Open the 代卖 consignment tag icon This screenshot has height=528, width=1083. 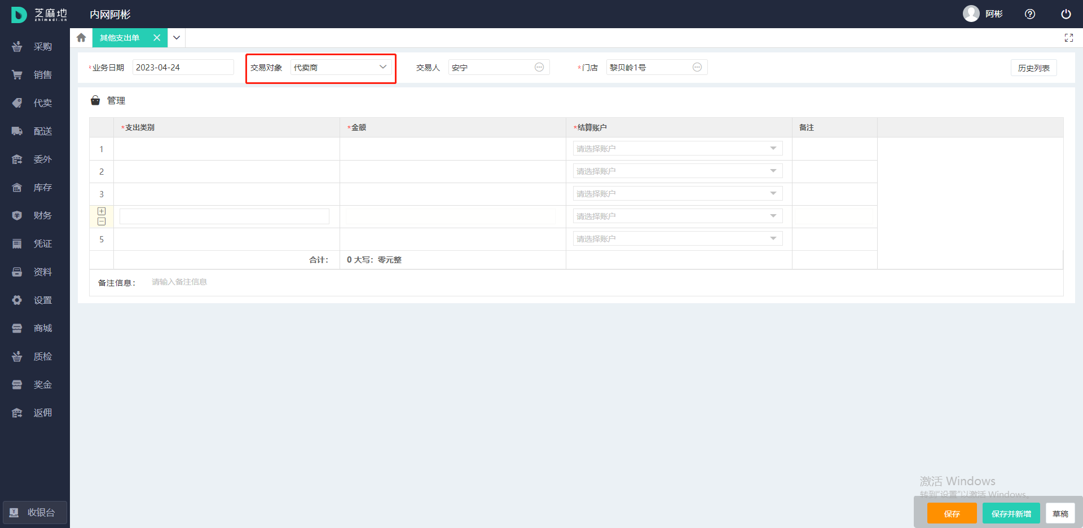coord(17,103)
